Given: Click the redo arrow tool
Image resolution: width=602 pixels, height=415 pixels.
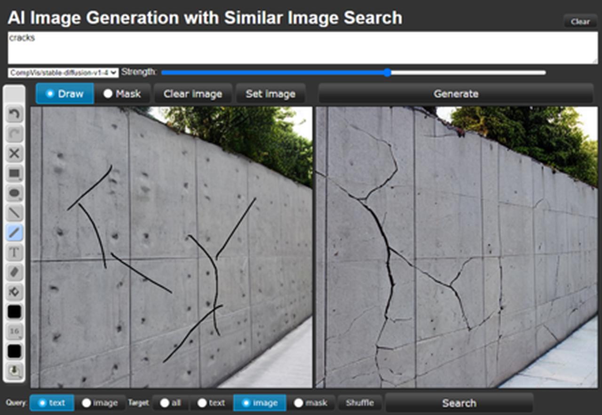Looking at the screenshot, I should click(14, 134).
